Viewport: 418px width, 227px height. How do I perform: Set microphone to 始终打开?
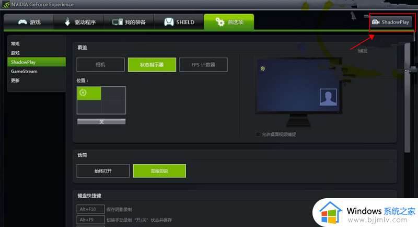[103, 171]
